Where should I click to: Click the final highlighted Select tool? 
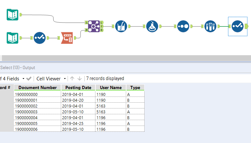tap(238, 26)
